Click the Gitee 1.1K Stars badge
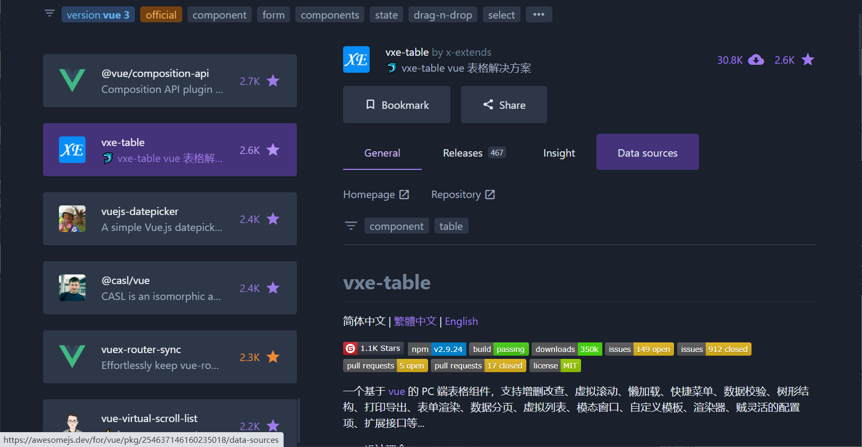862x447 pixels. coord(373,348)
